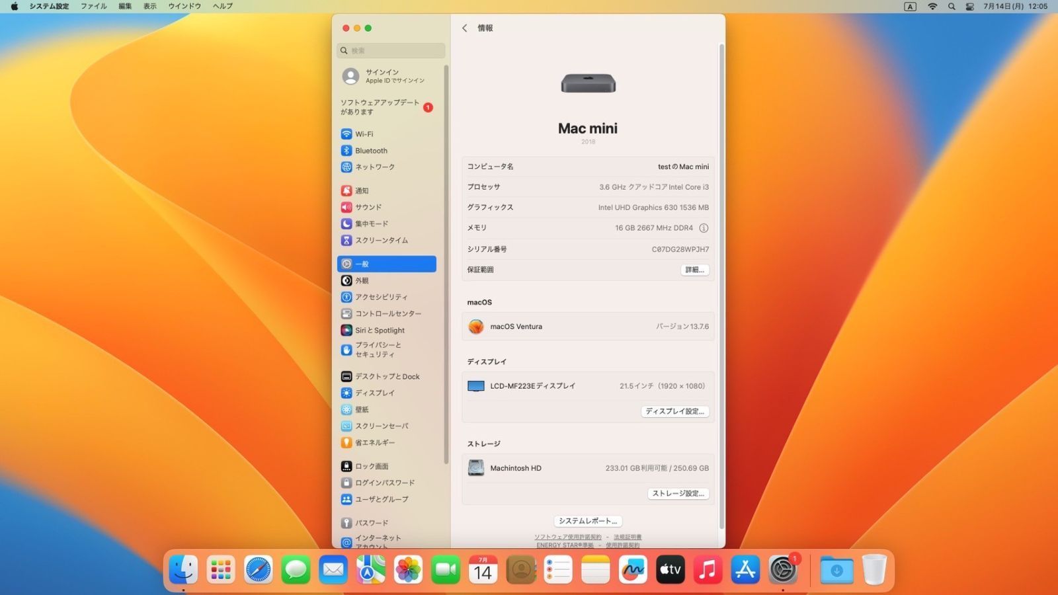Open the 編集 menu
Screen dimensions: 1058x595
point(125,6)
